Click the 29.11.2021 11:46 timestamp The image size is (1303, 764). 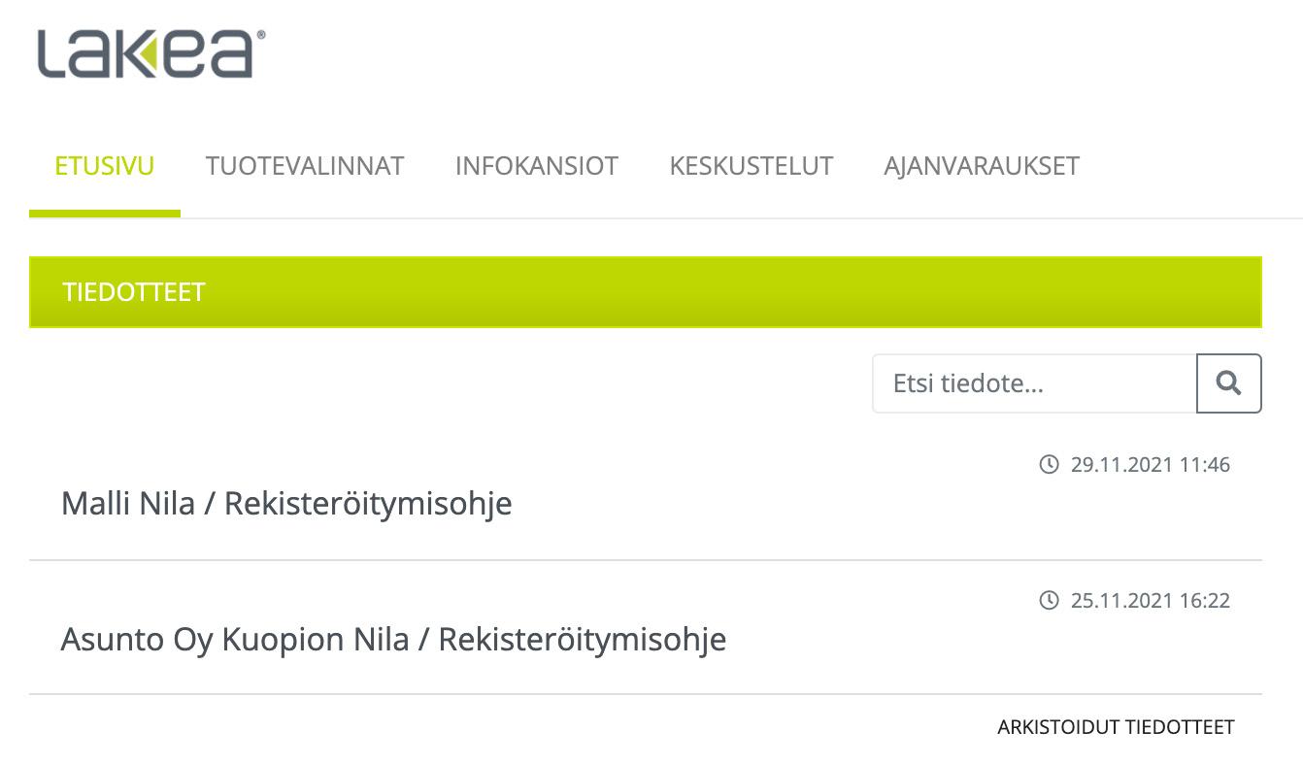pos(1151,465)
